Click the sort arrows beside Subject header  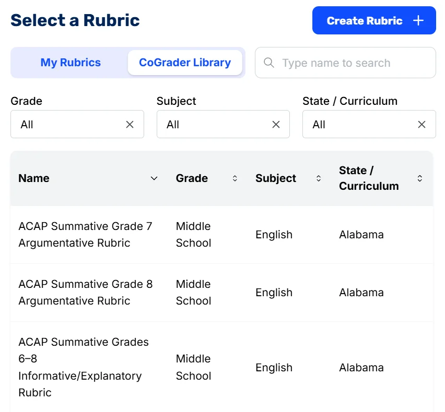pyautogui.click(x=319, y=178)
